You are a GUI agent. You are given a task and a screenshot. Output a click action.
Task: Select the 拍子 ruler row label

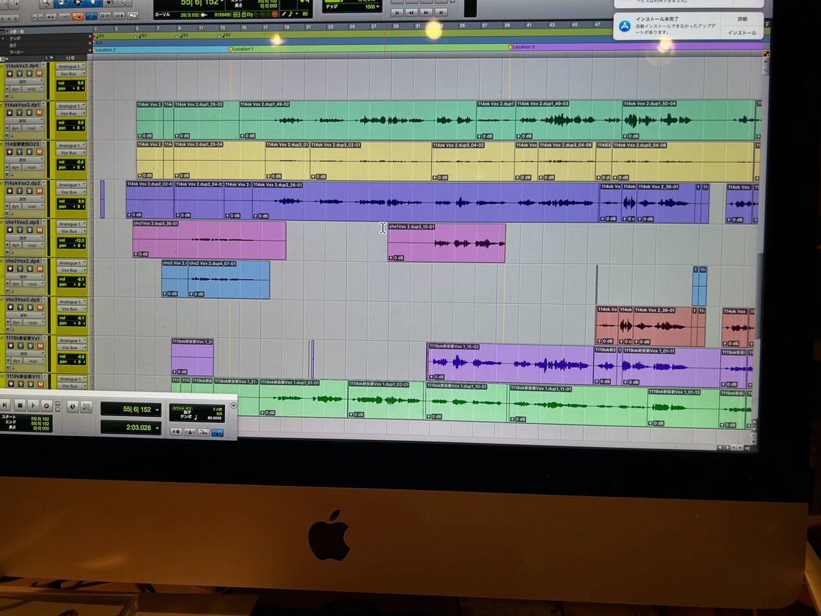(14, 44)
